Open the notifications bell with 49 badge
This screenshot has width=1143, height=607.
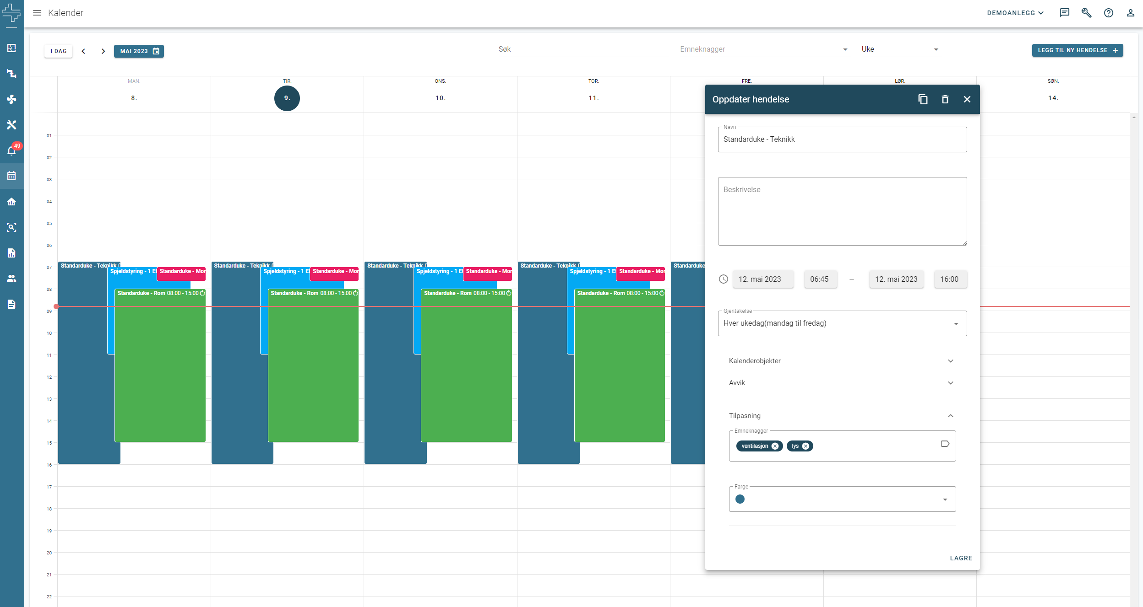12,150
